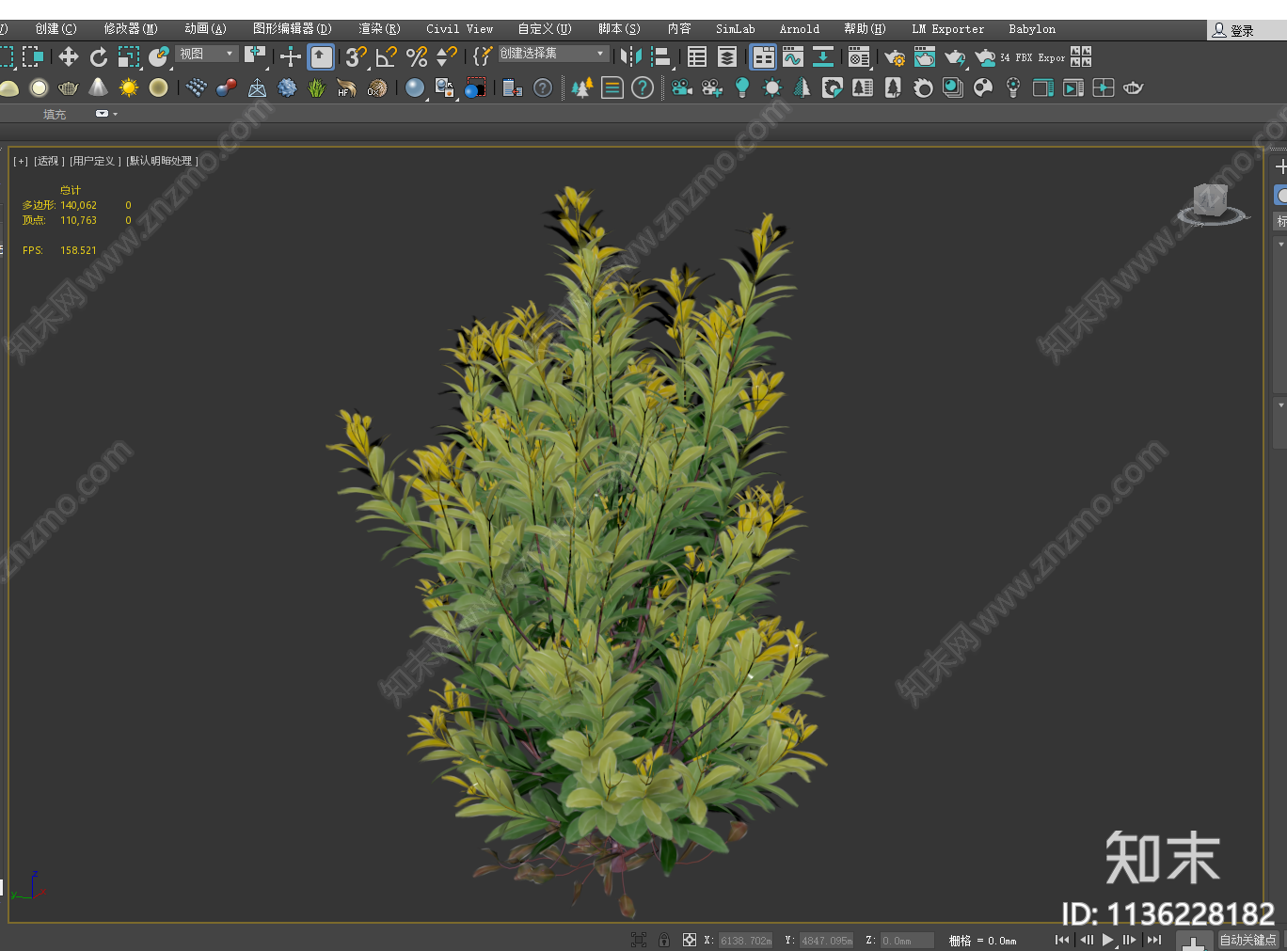1287x951 pixels.
Task: Click the Use Pivot Point Center icon
Action: tap(255, 55)
